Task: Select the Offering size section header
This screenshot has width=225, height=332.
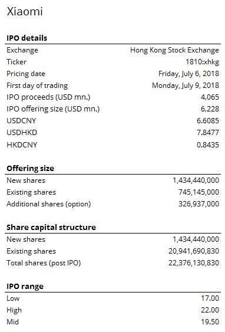Action: tap(30, 169)
